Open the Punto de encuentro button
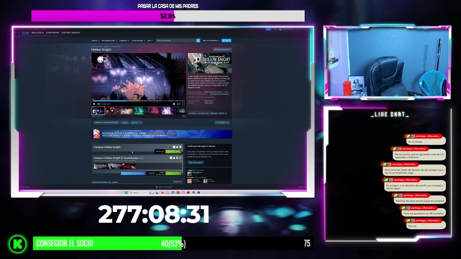The height and width of the screenshot is (259, 461). [222, 50]
